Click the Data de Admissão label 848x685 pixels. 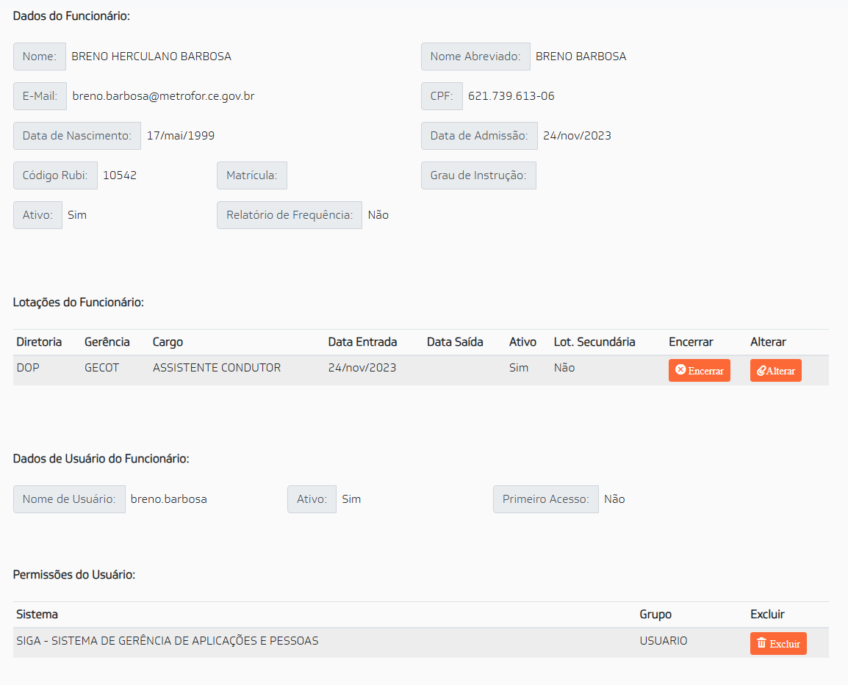479,136
